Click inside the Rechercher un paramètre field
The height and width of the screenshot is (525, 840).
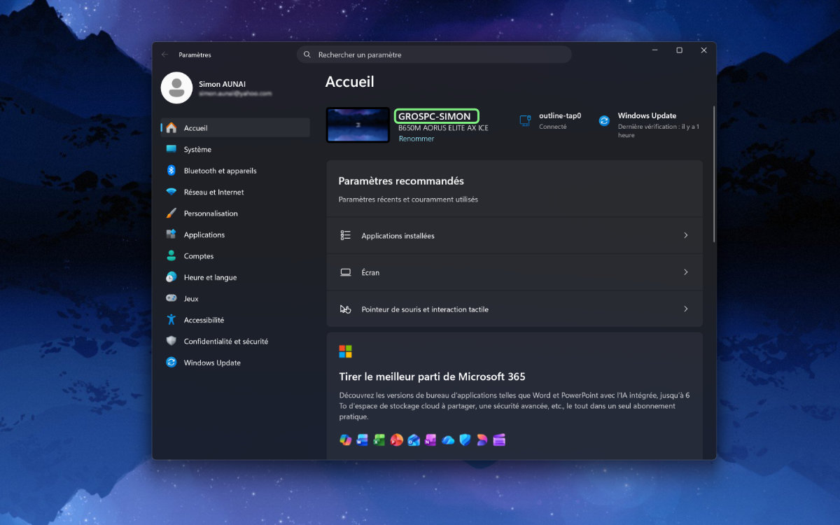(434, 55)
